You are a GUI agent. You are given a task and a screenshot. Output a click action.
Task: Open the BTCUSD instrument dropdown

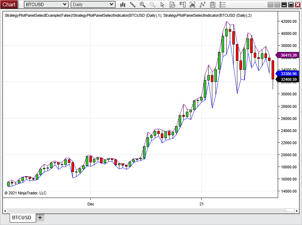[46, 4]
